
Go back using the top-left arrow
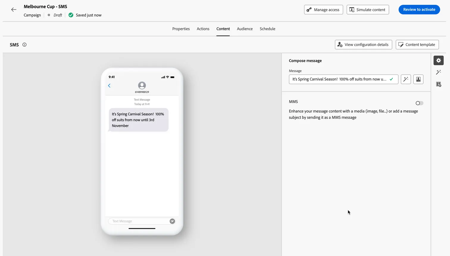click(x=14, y=10)
